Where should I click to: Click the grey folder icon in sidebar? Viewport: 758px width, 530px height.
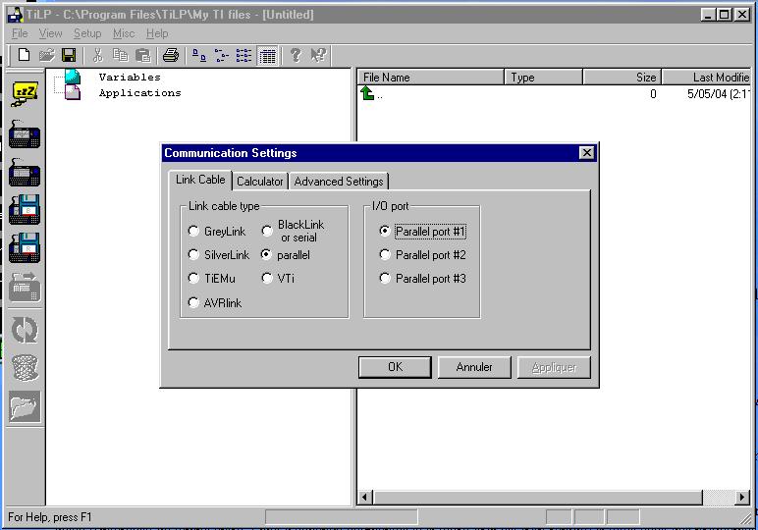tap(25, 406)
